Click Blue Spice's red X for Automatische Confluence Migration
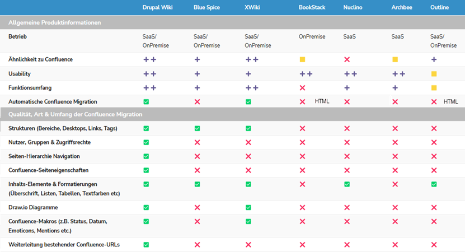The image size is (465, 252). pyautogui.click(x=197, y=102)
